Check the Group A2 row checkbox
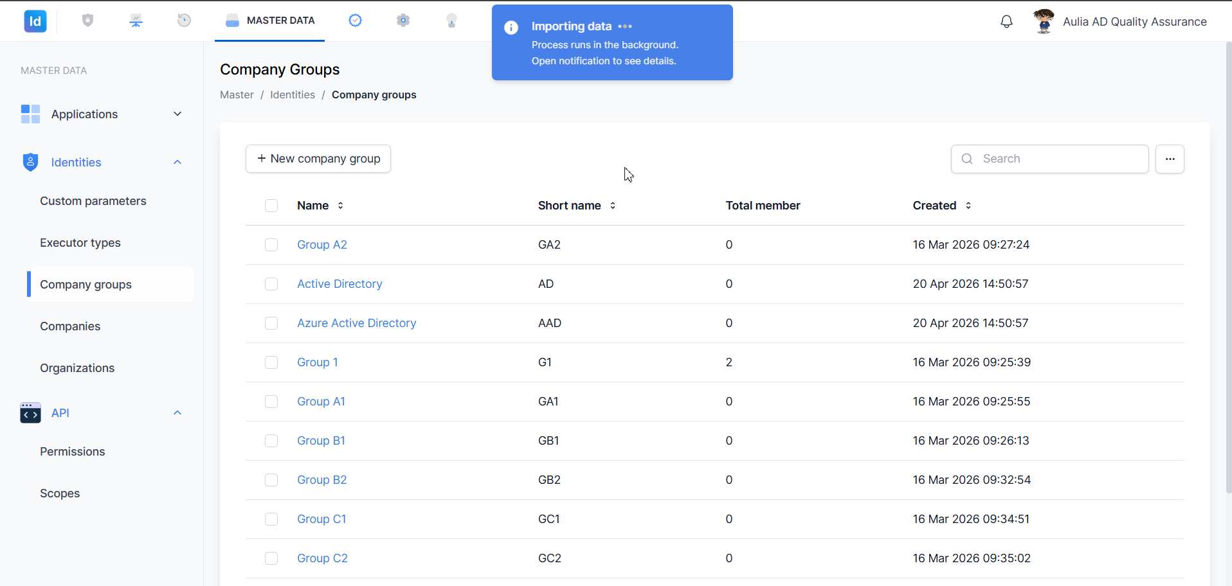Image resolution: width=1232 pixels, height=586 pixels. 271,245
